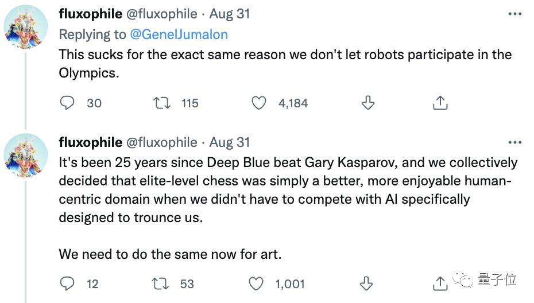Retweet the Olympics robots tweet

[162, 103]
